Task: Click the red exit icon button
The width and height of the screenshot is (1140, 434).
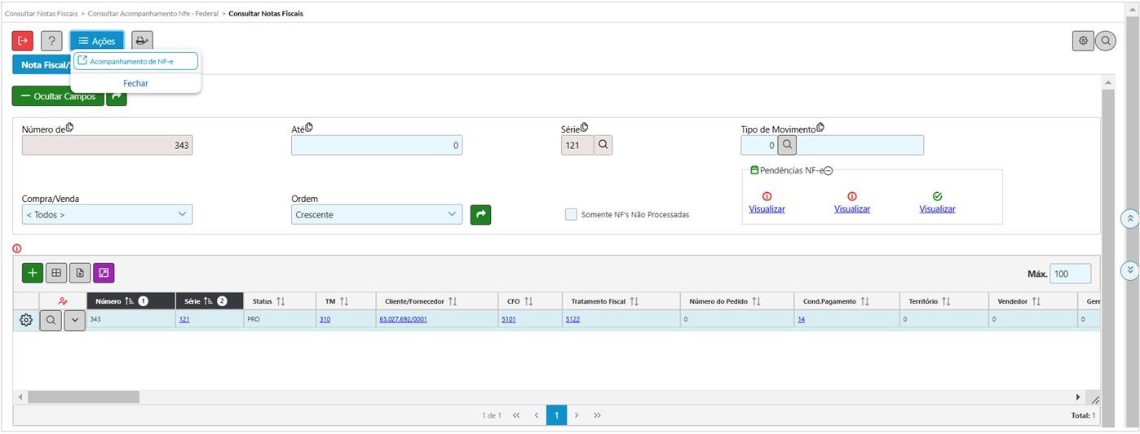Action: pyautogui.click(x=23, y=41)
